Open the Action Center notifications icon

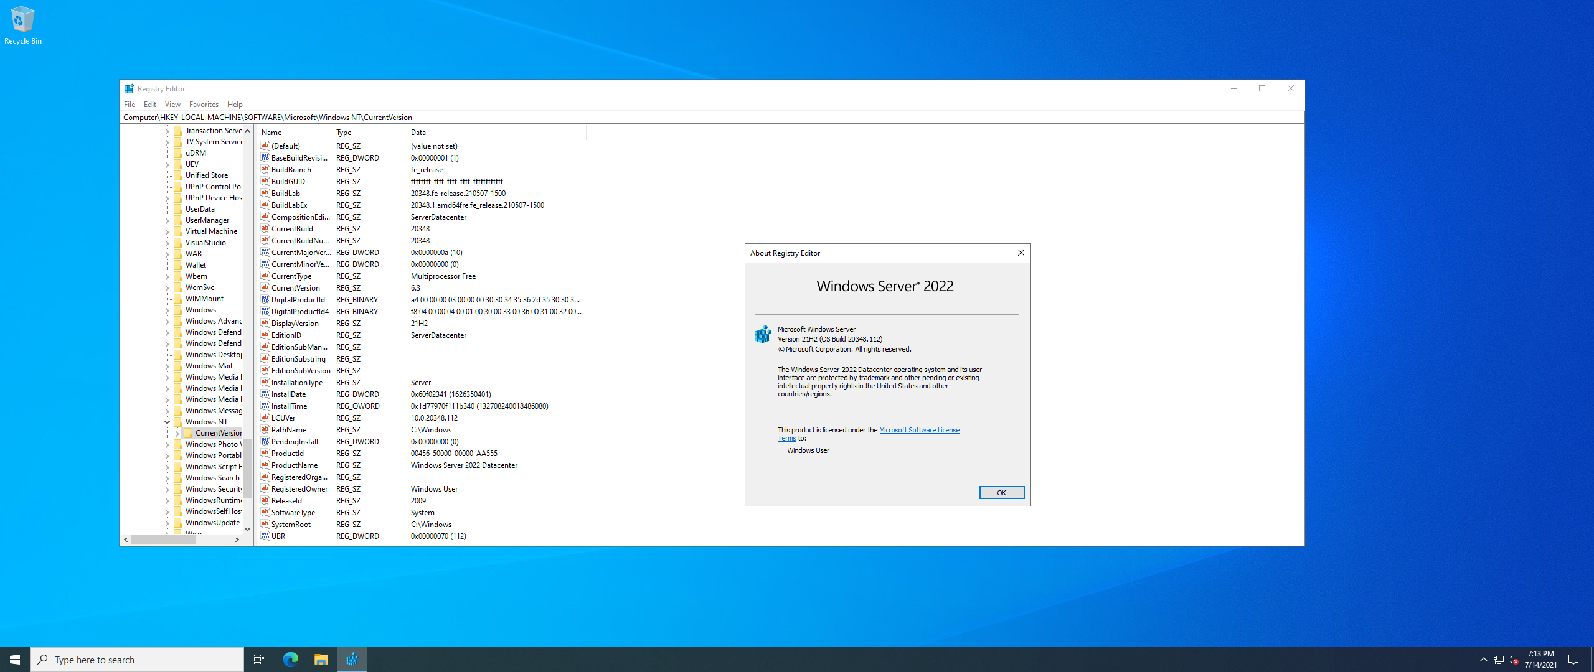[x=1573, y=660]
